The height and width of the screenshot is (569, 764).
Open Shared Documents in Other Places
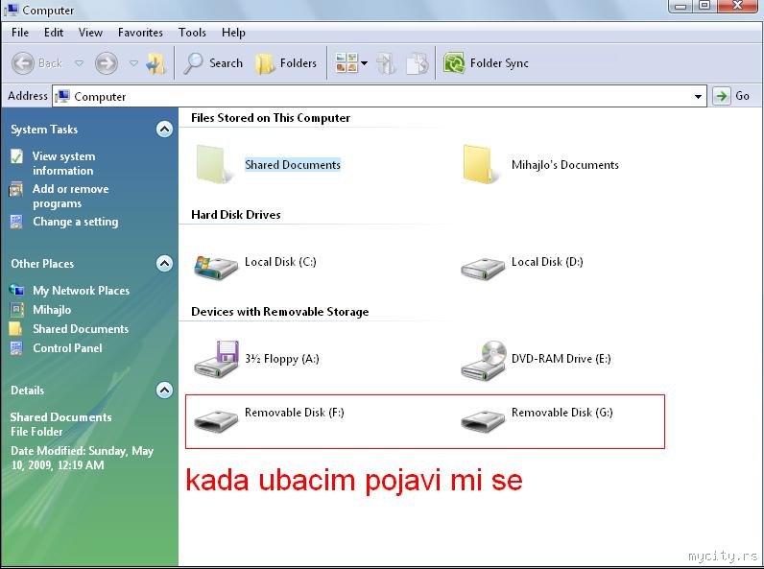[x=81, y=329]
